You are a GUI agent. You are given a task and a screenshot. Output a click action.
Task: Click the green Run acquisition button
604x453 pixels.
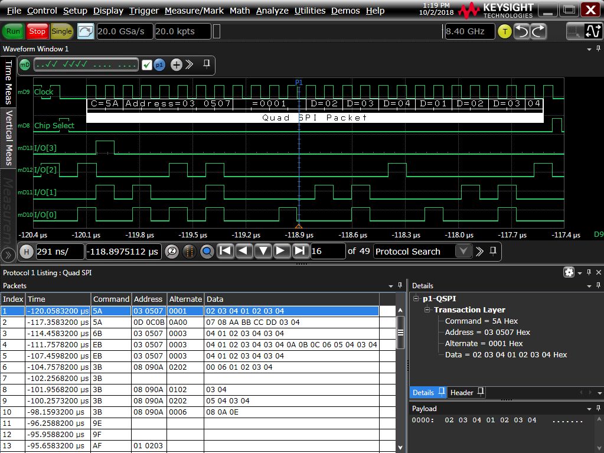(12, 31)
